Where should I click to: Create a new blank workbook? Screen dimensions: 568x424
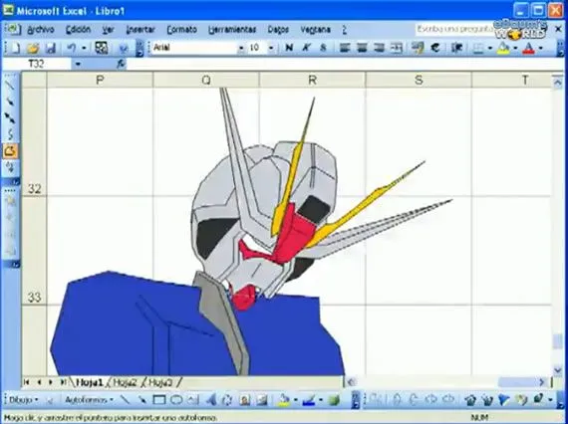pyautogui.click(x=15, y=48)
